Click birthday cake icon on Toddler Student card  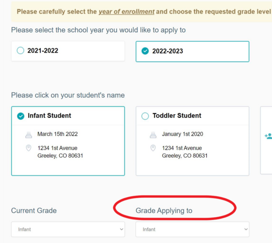click(x=153, y=135)
